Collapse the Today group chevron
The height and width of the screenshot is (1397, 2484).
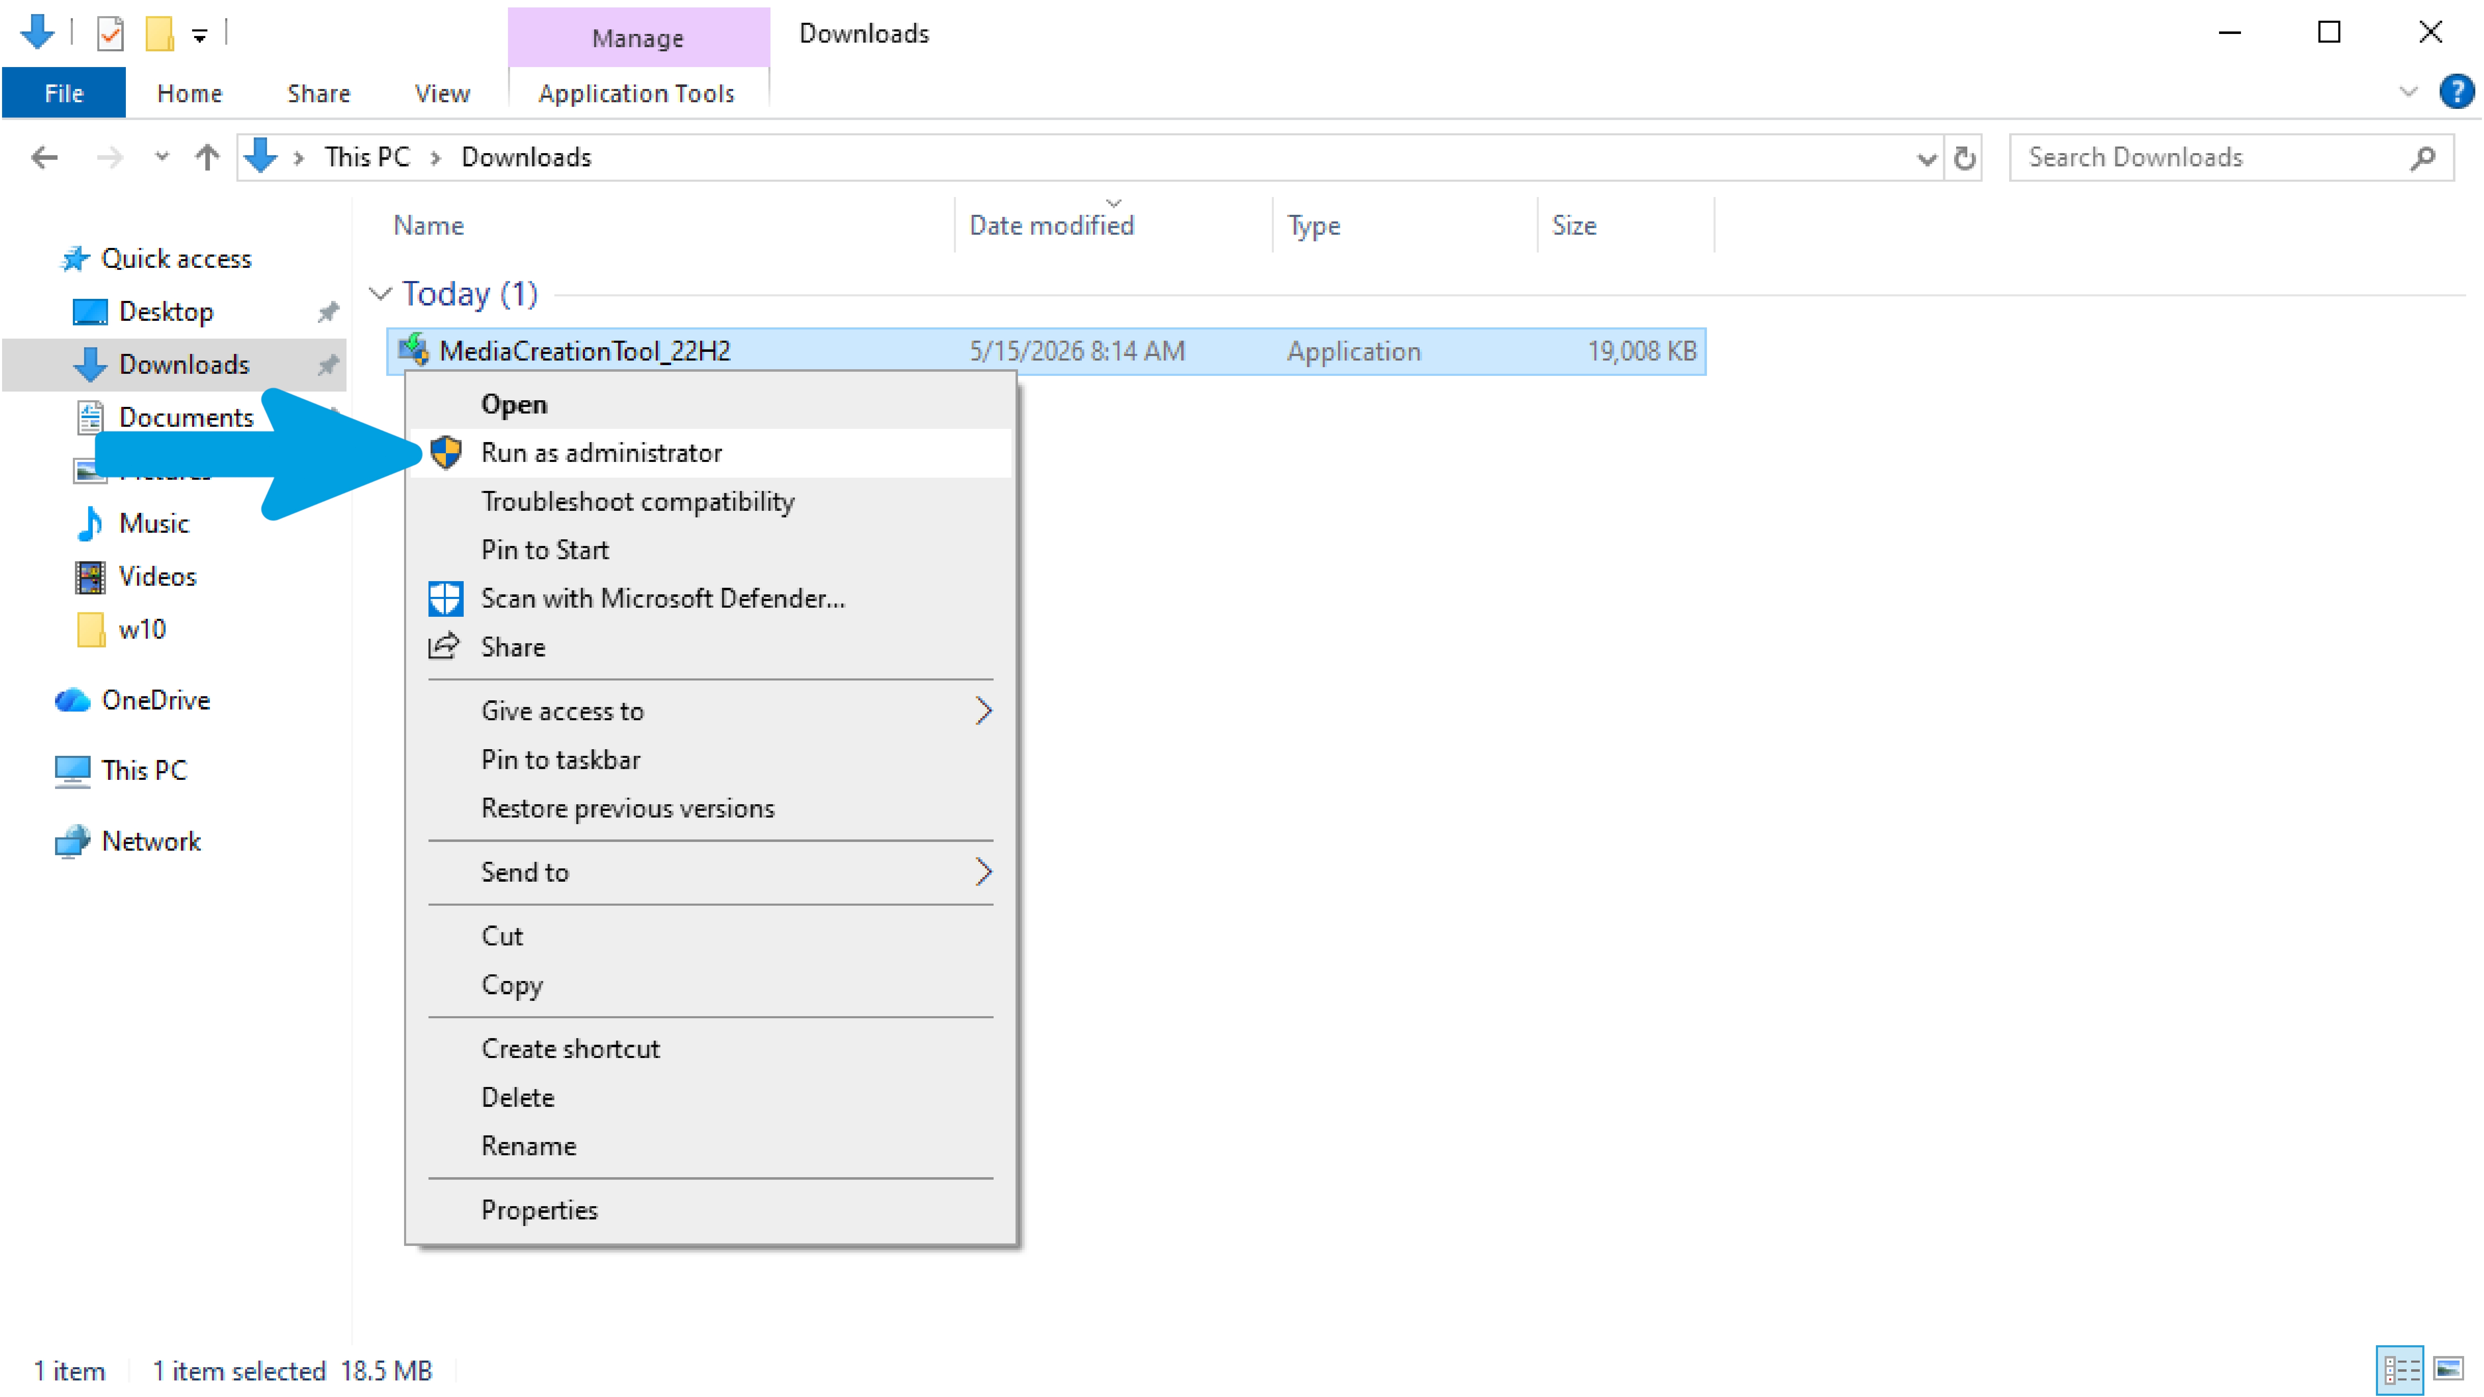click(x=380, y=293)
